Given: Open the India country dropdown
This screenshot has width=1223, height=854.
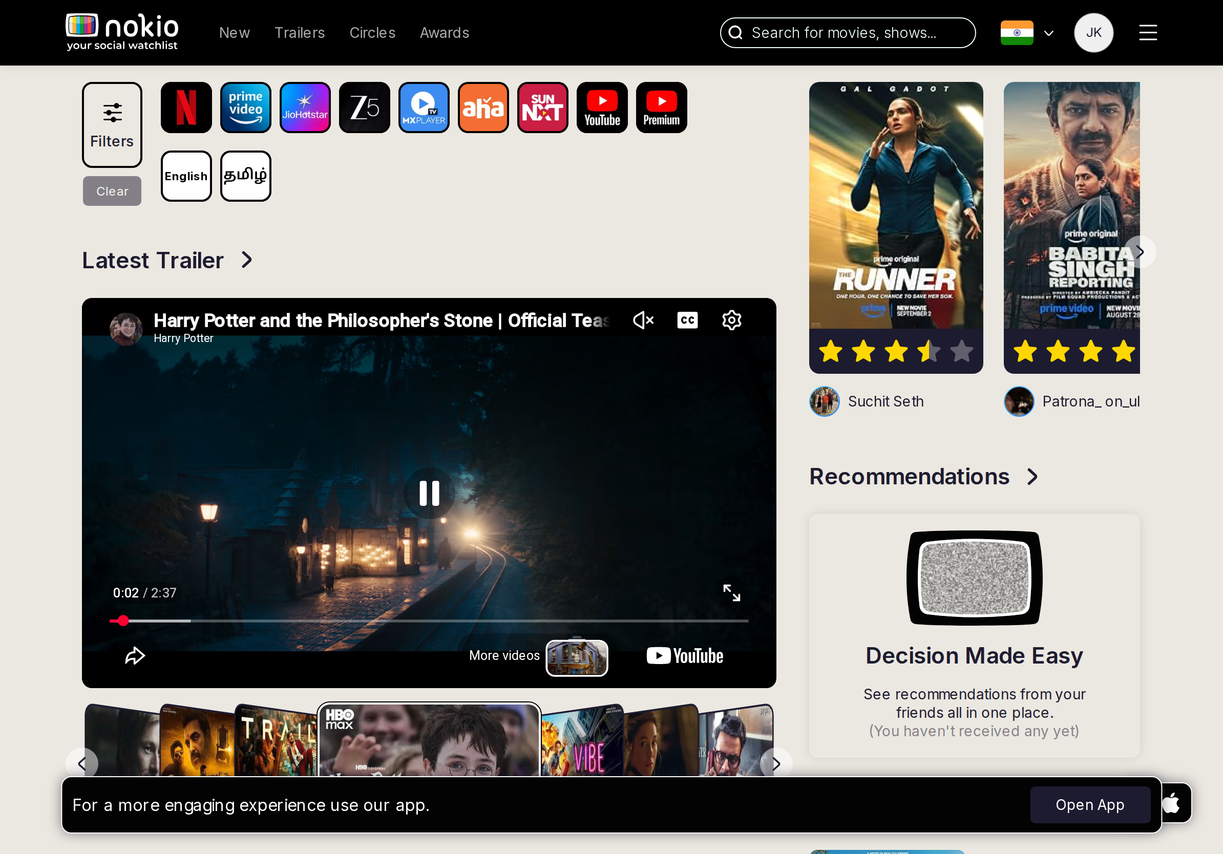Looking at the screenshot, I should coord(1027,33).
